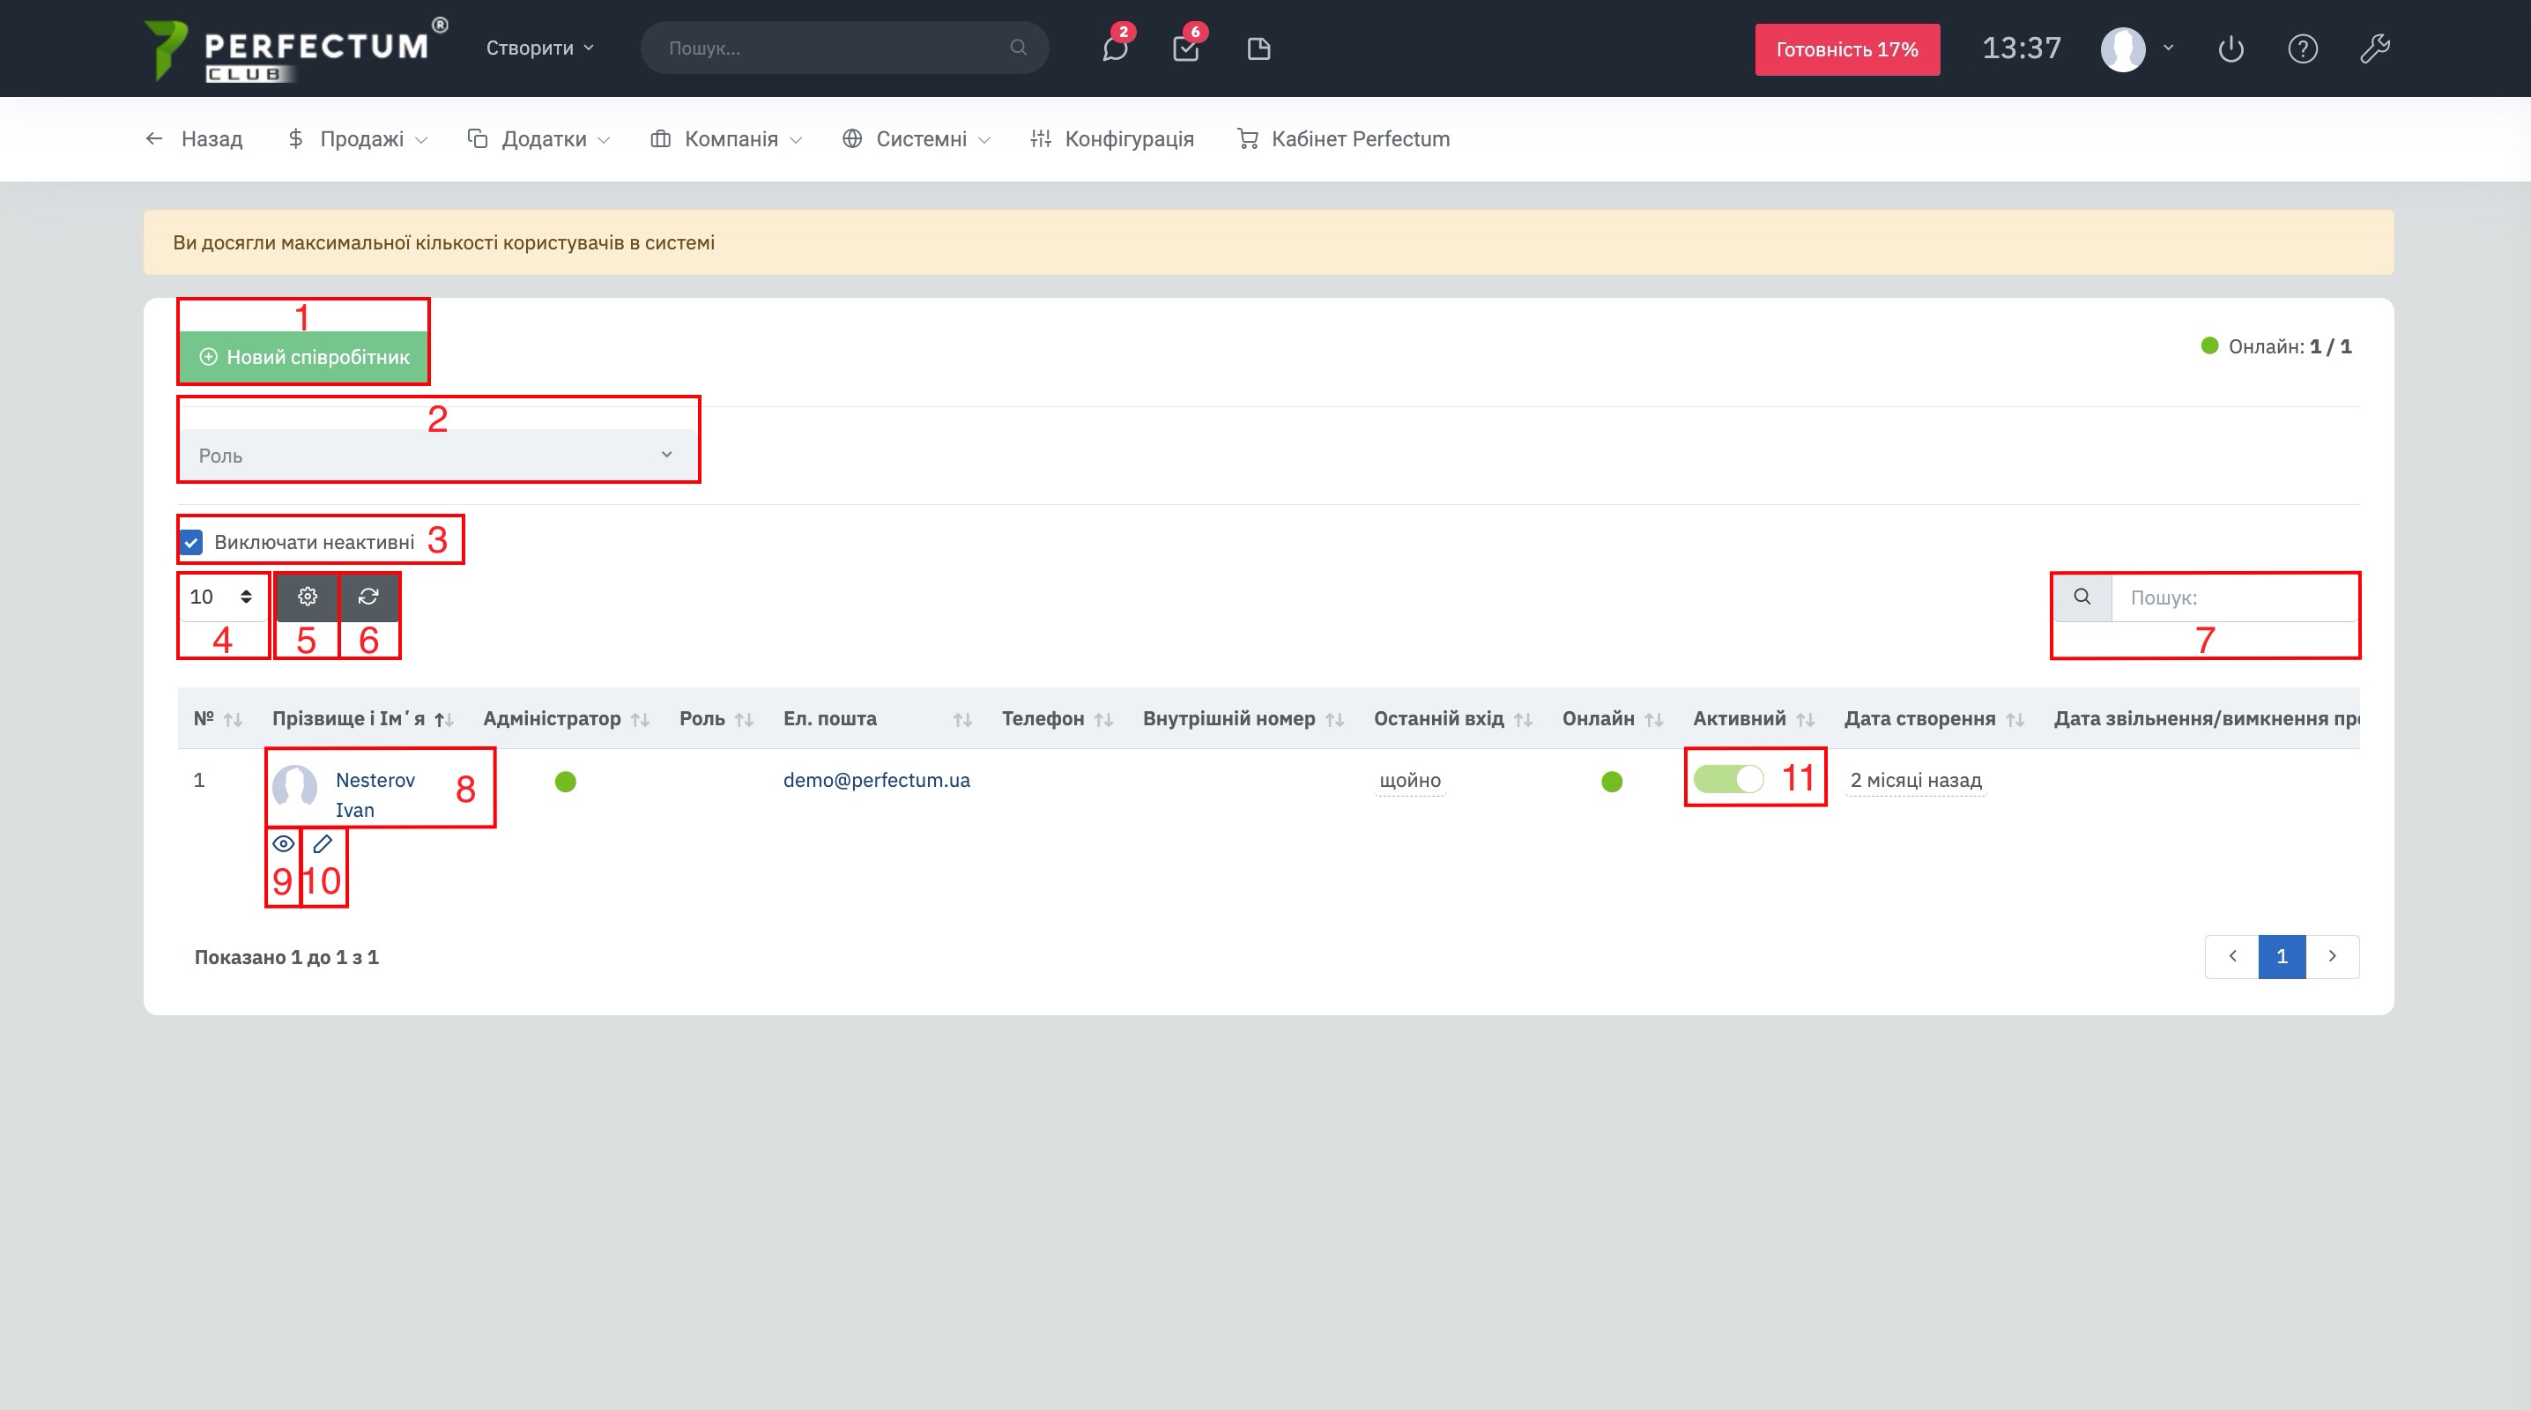Open the help question mark icon
2531x1410 pixels.
2302,48
